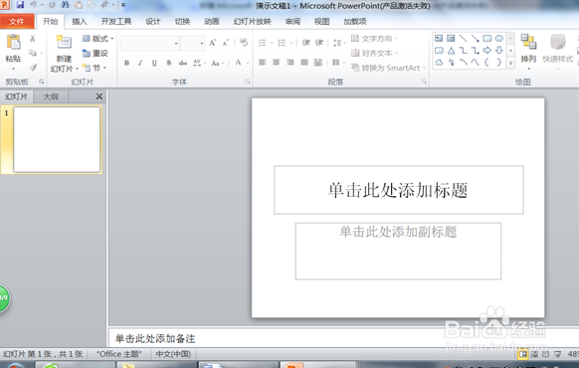Click the Decrease Indent icon
This screenshot has height=368, width=579.
[306, 43]
